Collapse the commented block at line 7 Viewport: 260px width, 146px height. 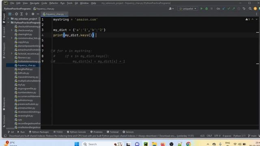(x=52, y=51)
